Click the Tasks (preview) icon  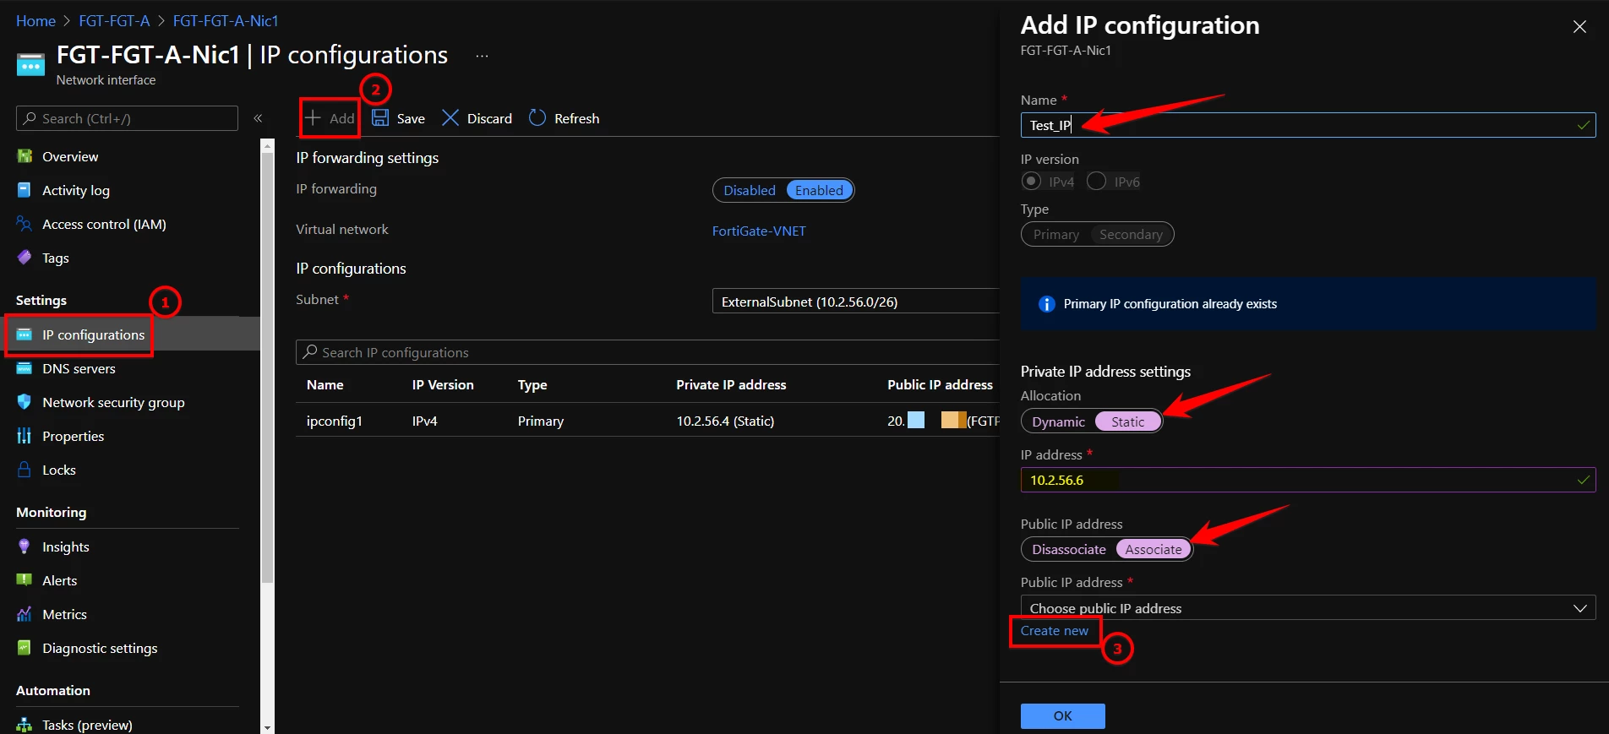[25, 725]
